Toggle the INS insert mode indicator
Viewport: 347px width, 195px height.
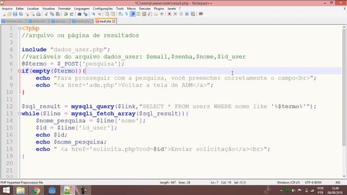click(x=337, y=183)
